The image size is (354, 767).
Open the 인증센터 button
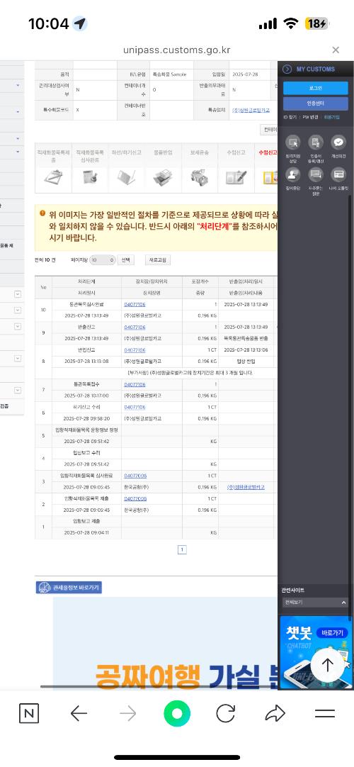pyautogui.click(x=316, y=103)
